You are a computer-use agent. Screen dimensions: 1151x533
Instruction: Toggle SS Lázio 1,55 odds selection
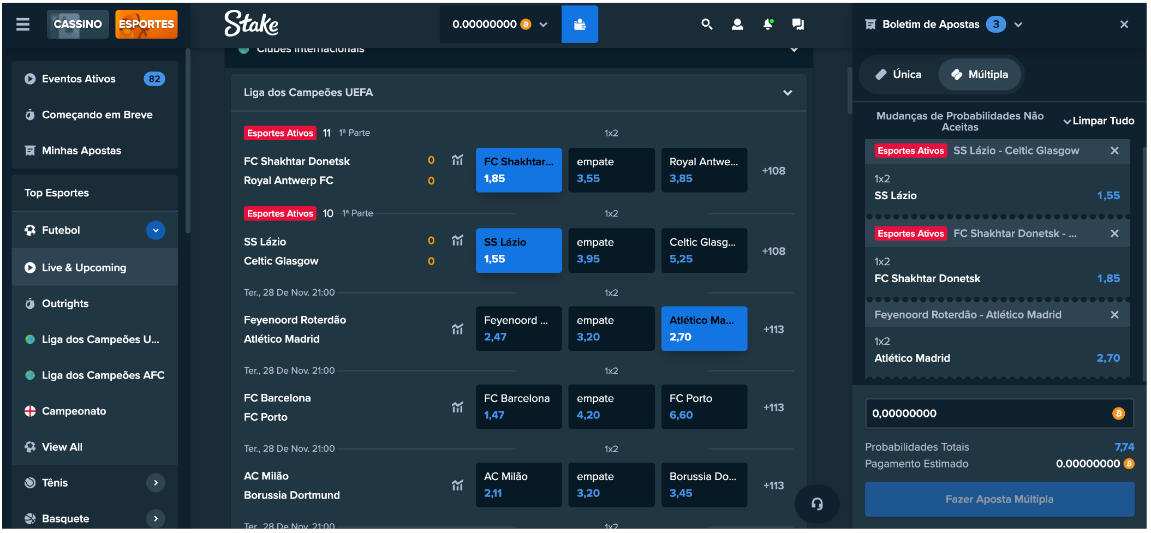[x=518, y=250]
